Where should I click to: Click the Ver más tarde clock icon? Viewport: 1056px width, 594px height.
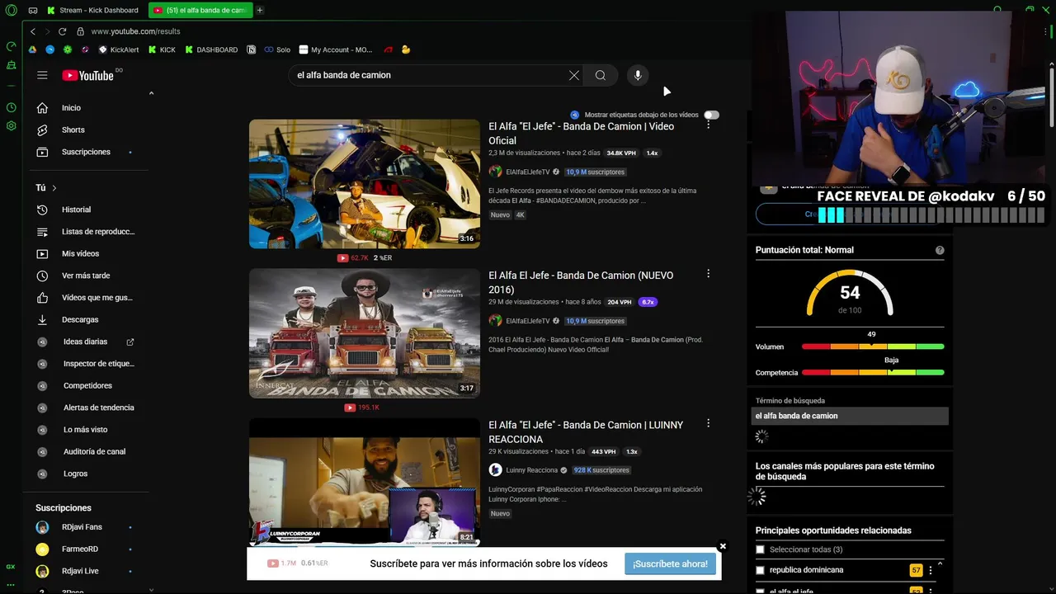pos(43,276)
